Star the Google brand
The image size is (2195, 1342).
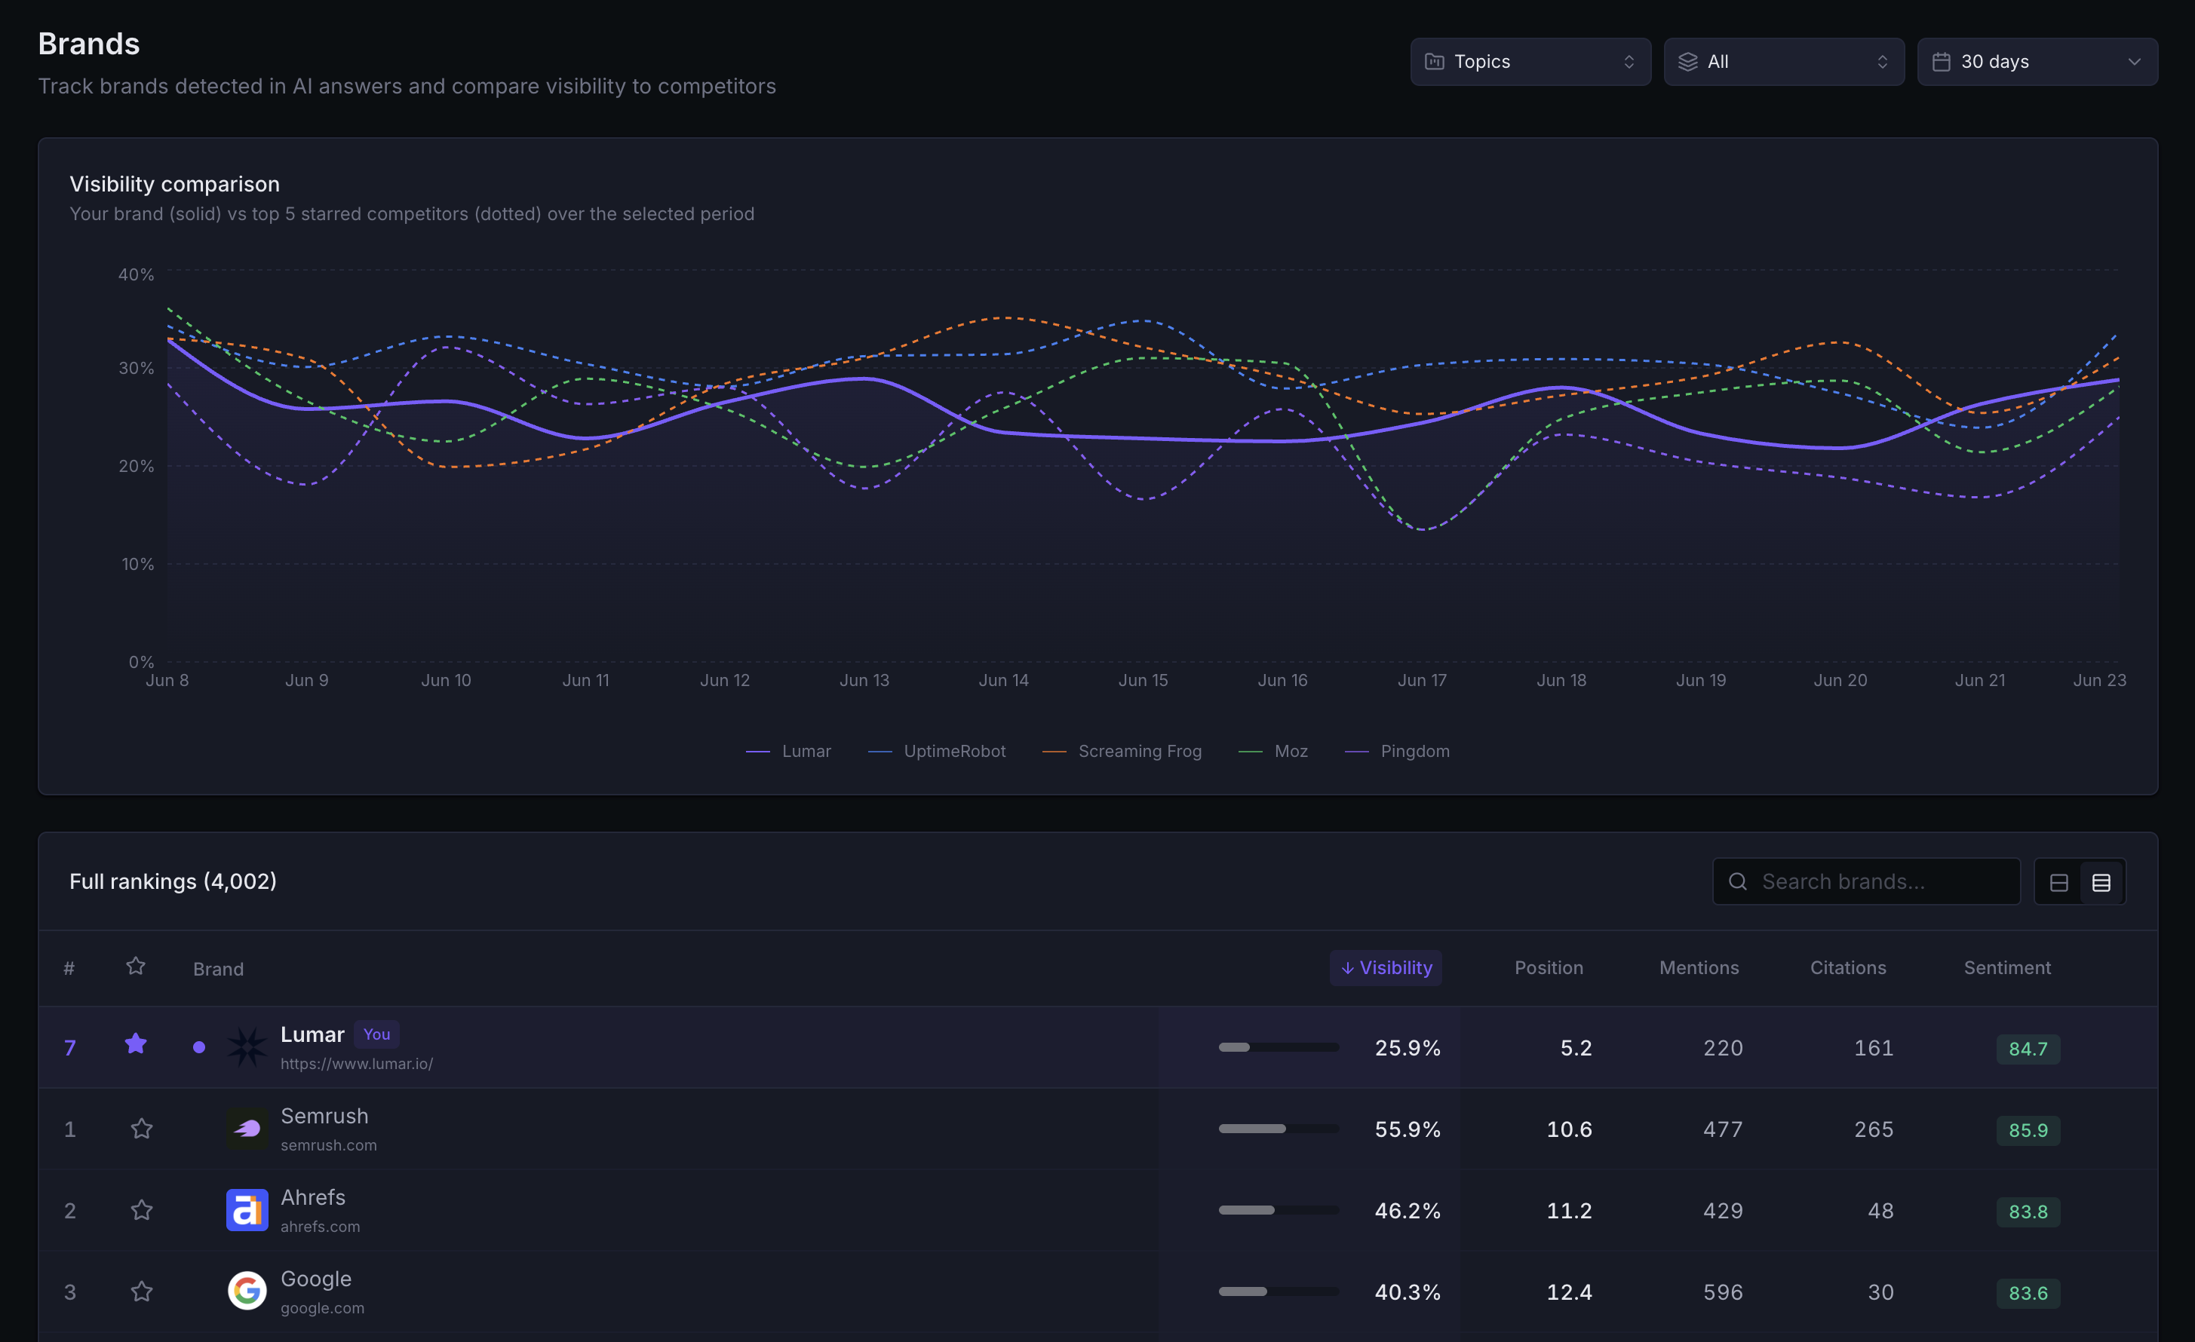click(x=142, y=1292)
